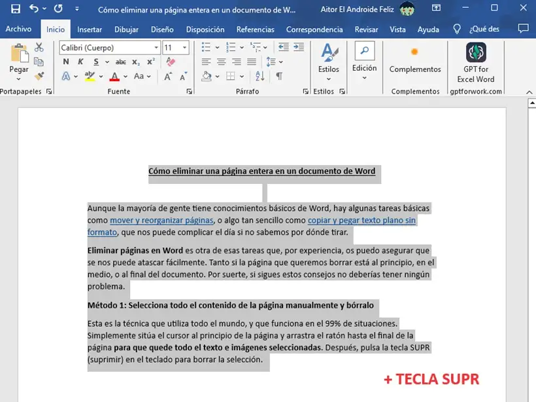Increase font size with large A icon
The image size is (536, 402).
[168, 76]
